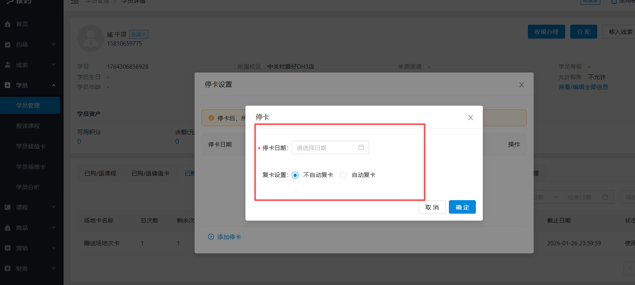
Task: Collapse the 学员 chevron arrow
Action: click(x=54, y=85)
